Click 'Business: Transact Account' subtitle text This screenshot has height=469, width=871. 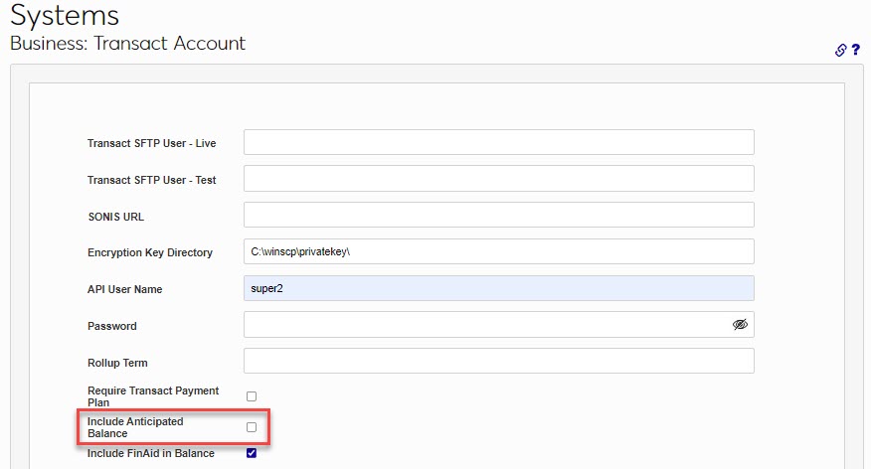coord(127,44)
